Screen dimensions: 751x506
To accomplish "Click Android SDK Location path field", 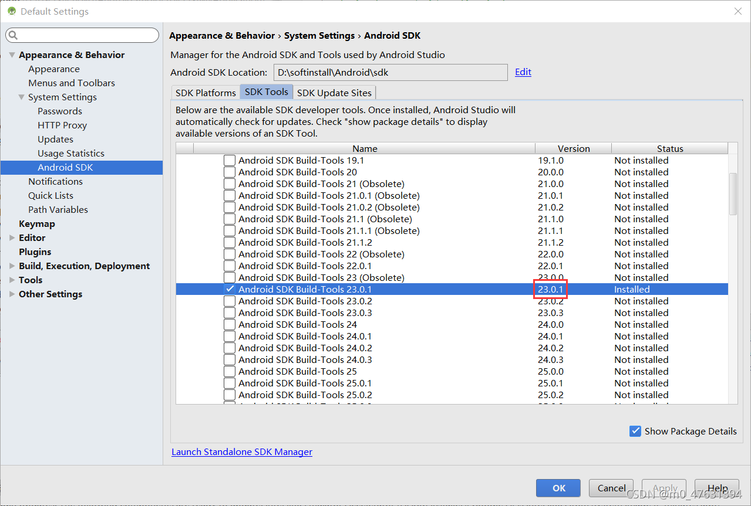I will coord(390,72).
